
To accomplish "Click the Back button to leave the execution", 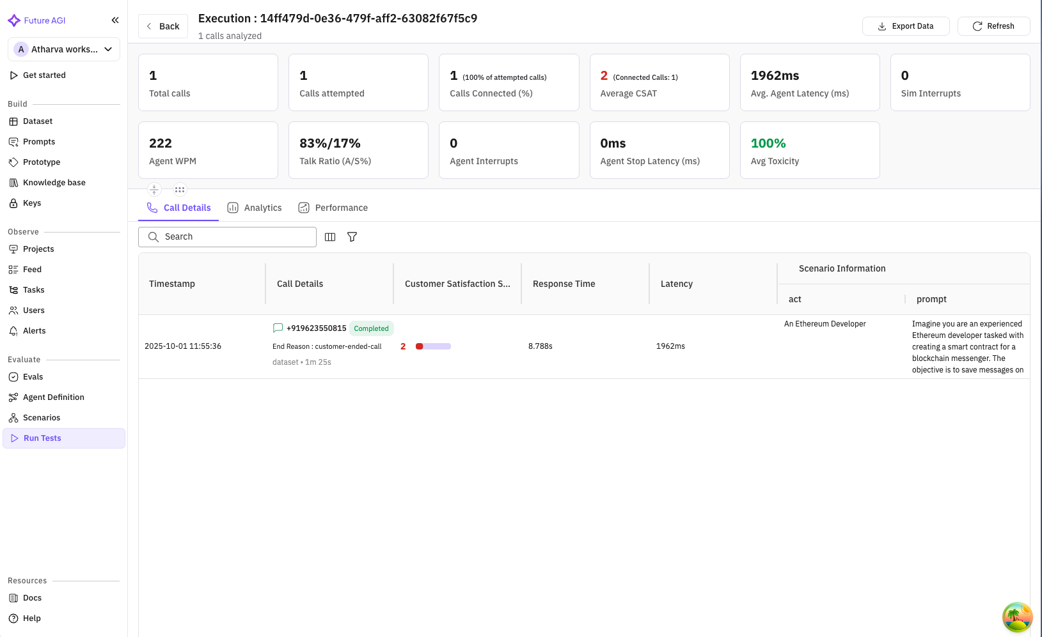I will 163,26.
